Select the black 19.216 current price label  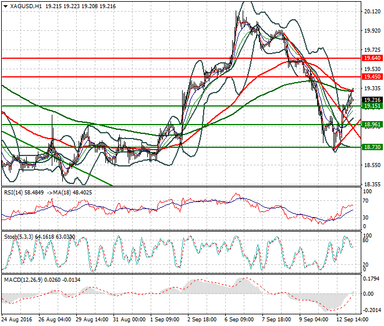[372, 100]
